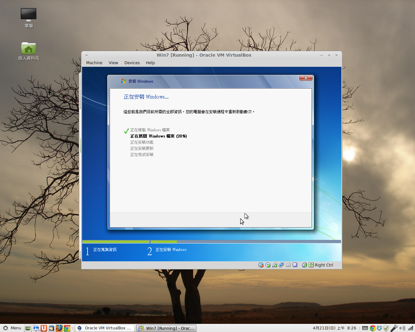Close the Win7 VirtualBox window
This screenshot has height=332, width=415.
click(x=337, y=55)
